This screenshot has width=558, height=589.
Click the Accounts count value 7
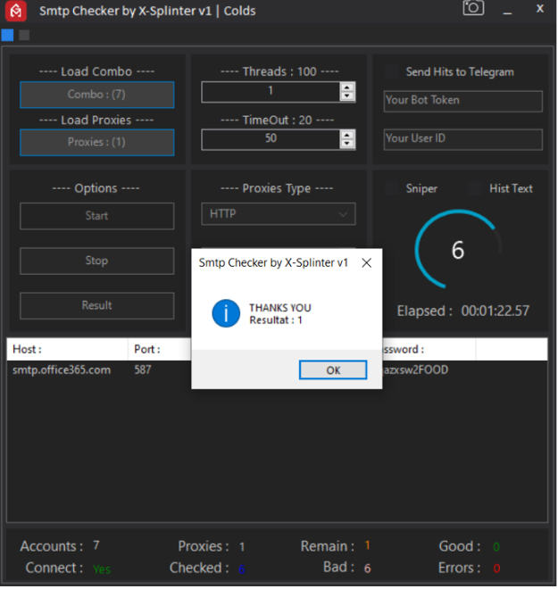click(96, 545)
